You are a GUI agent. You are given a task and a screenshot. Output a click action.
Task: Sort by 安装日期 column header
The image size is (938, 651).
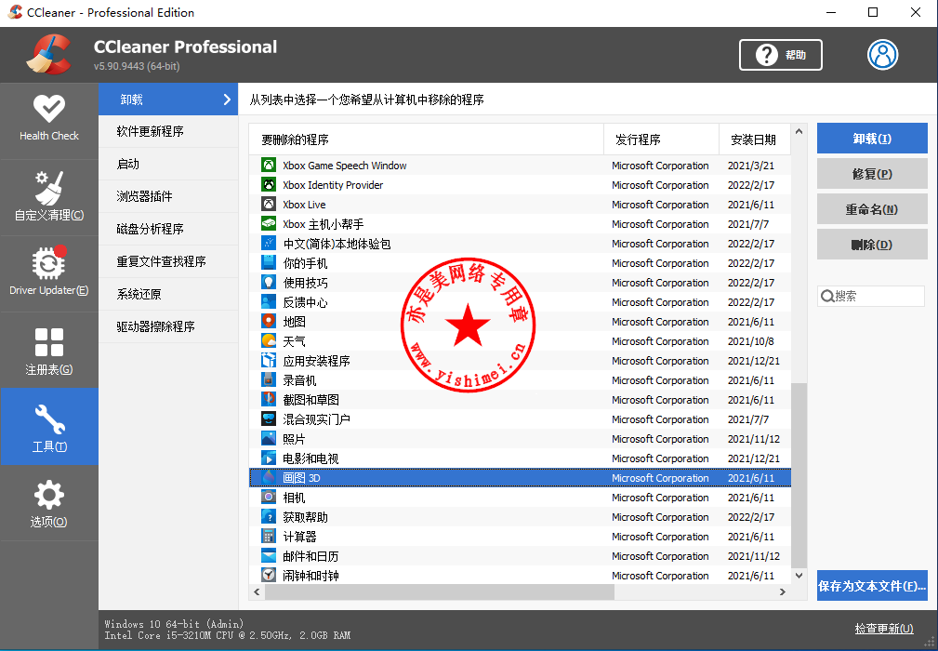754,139
